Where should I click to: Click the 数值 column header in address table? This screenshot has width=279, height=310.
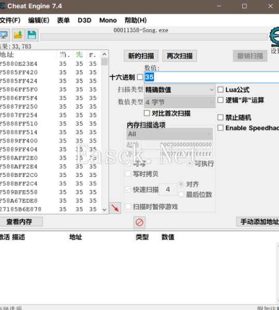coord(168,237)
